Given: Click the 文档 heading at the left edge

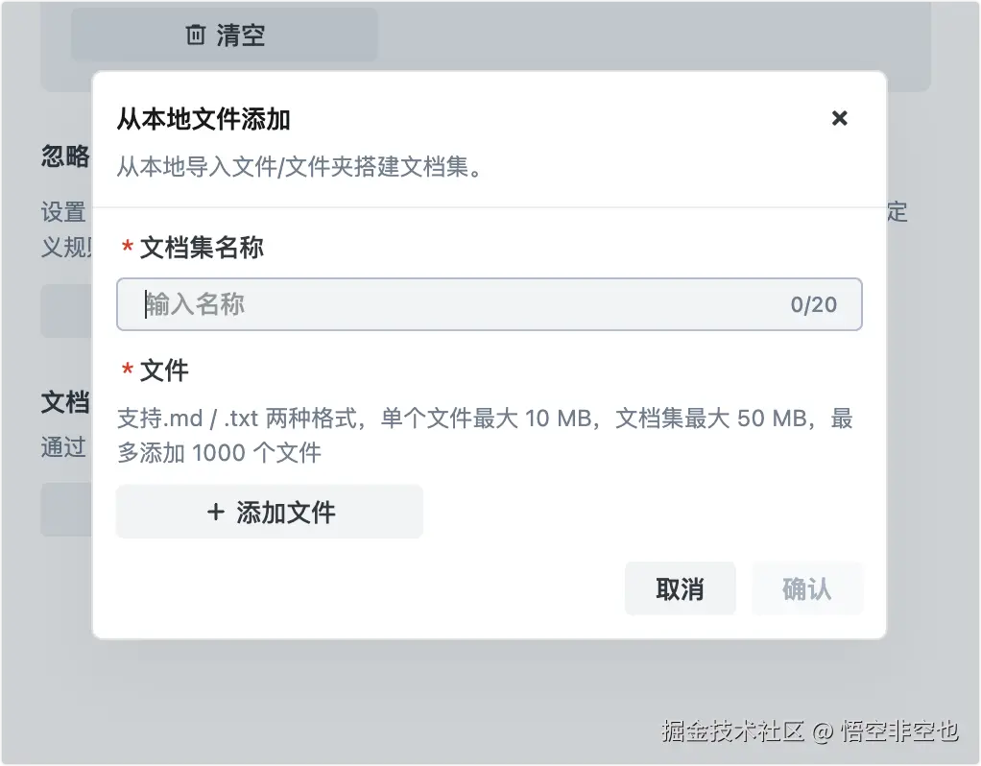Looking at the screenshot, I should click(x=65, y=402).
